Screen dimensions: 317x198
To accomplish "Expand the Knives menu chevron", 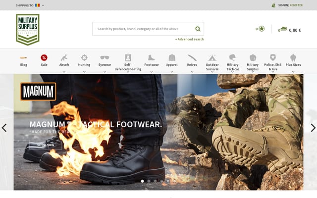I will [192, 72].
